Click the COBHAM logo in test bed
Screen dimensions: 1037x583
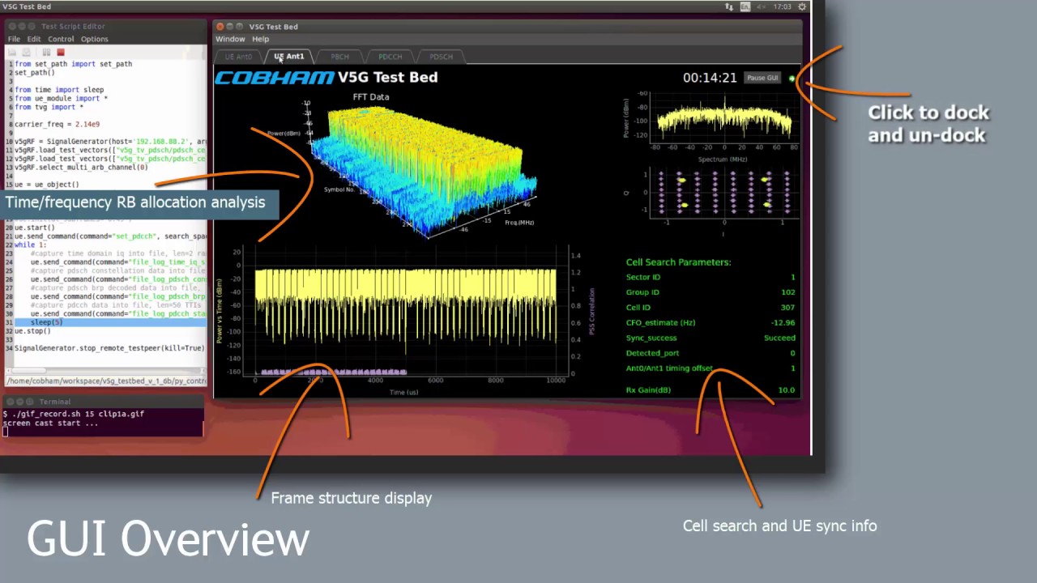click(274, 78)
